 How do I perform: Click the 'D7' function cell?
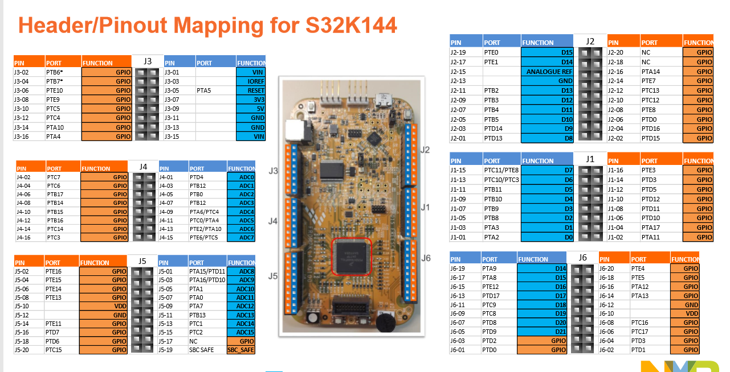547,170
